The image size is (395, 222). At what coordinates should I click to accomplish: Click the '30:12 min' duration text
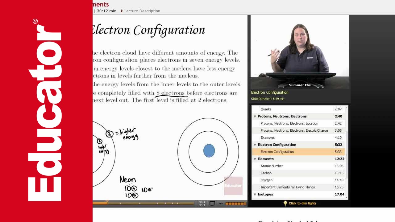point(106,11)
